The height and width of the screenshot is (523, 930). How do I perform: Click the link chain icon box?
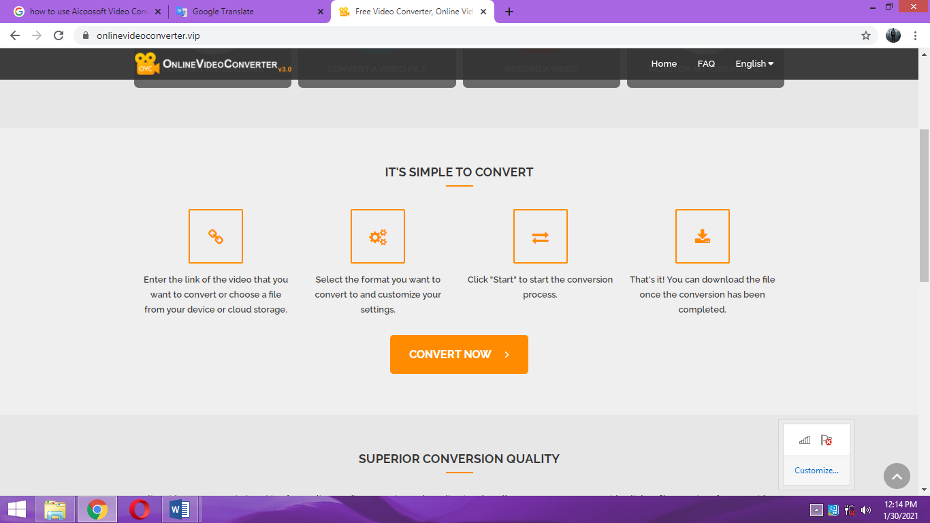(x=215, y=236)
